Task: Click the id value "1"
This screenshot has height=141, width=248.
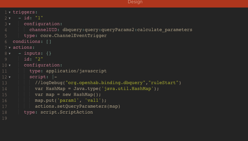Action: pyautogui.click(x=39, y=18)
